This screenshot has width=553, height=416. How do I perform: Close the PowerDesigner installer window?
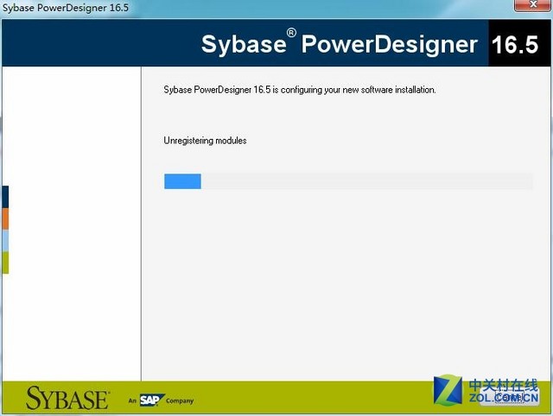coord(533,5)
